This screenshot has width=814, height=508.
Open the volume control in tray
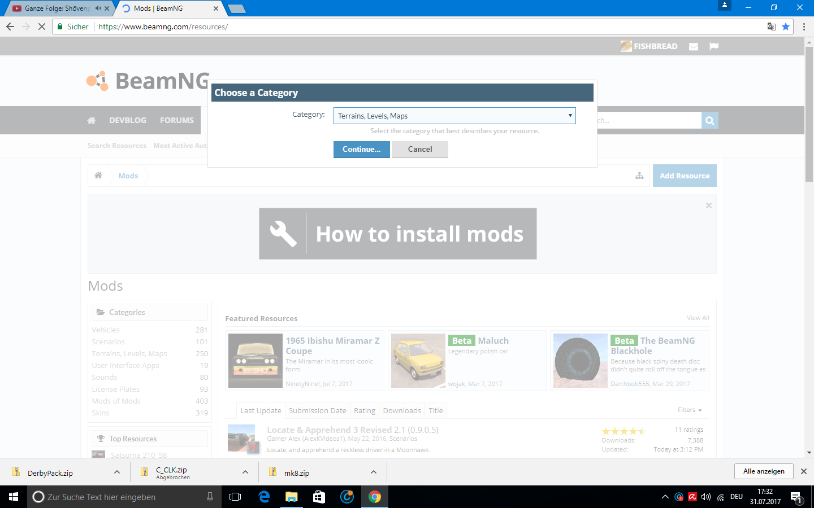[x=706, y=497]
